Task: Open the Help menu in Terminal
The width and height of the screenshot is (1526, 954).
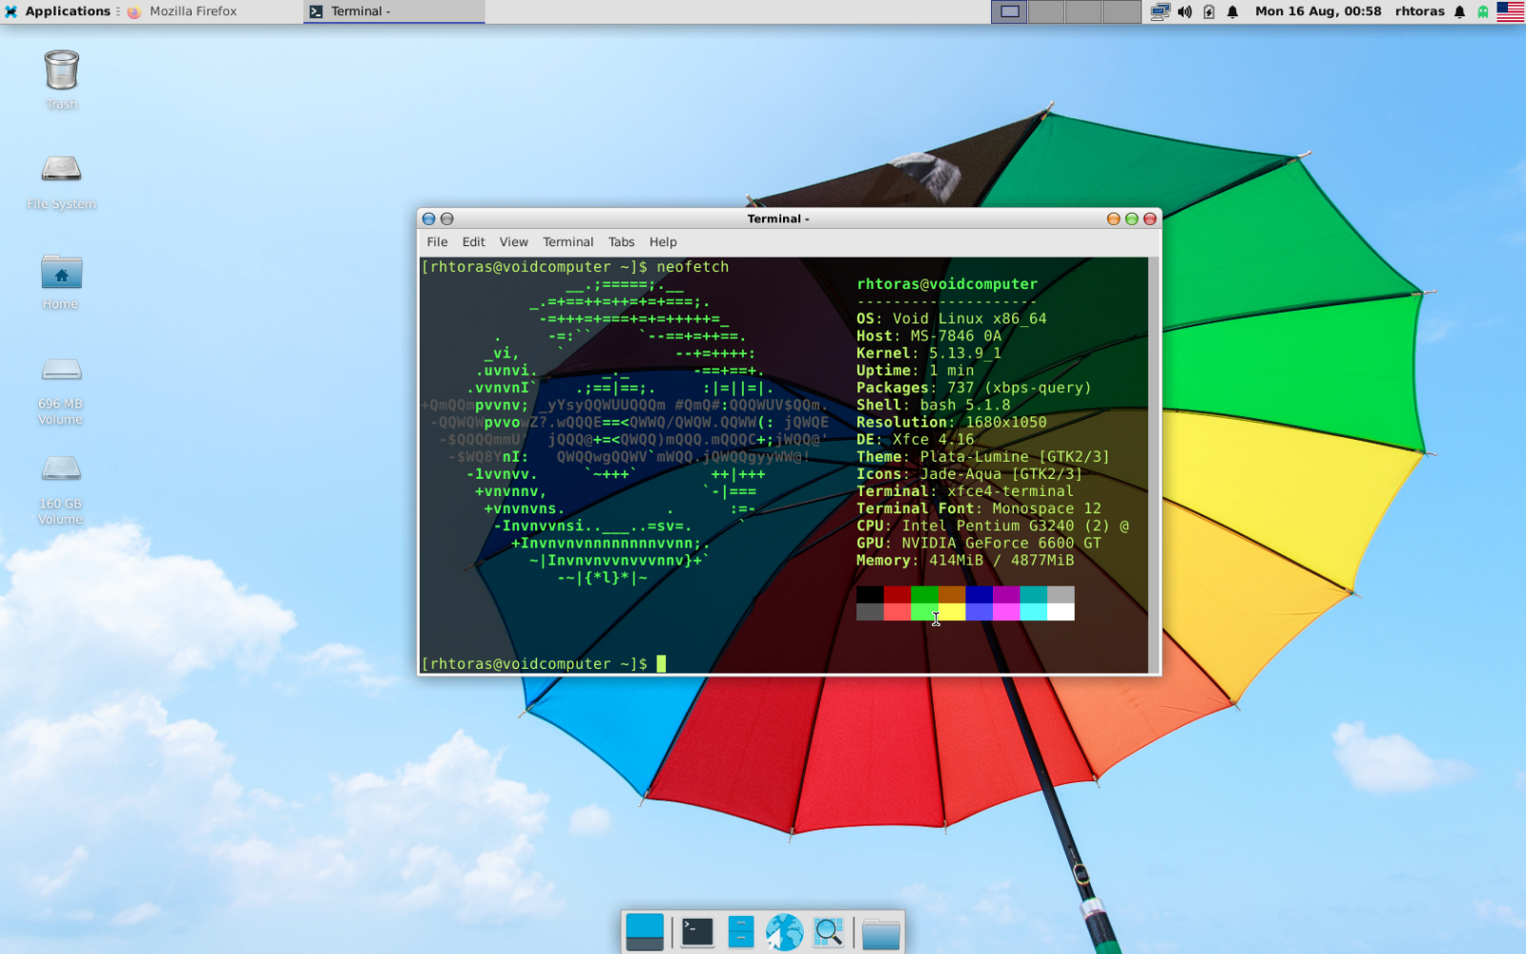Action: click(x=663, y=242)
